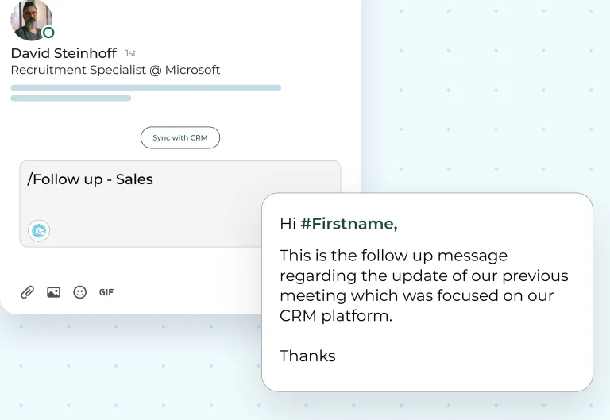Click the paperclip attach file icon
Screen dimensions: 610x420
click(27, 292)
